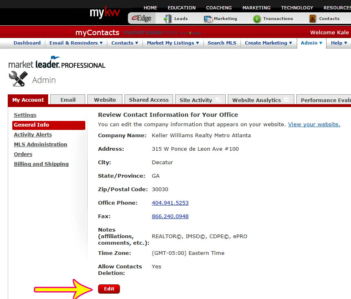Click the state value GA

(x=156, y=176)
